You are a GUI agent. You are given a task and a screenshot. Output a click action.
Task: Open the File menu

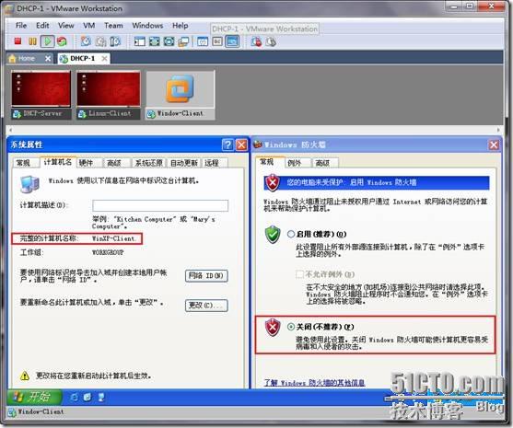21,25
